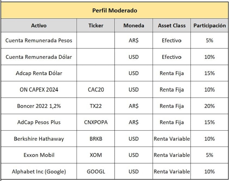The image size is (230, 181).
Task: Click the Cuenta Remunerada Pesos cell
Action: 39,40
